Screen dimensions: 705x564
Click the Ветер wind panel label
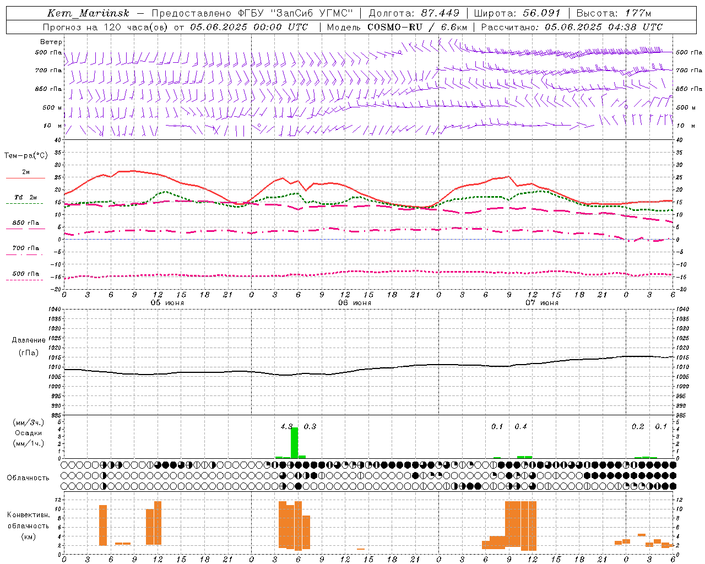coord(51,42)
